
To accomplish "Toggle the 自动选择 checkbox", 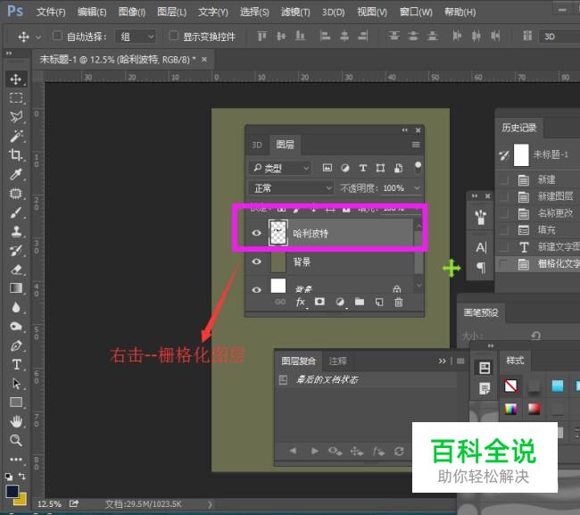I will click(x=57, y=36).
